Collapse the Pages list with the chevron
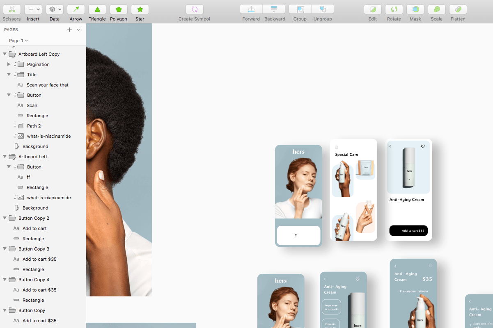Viewport: 493px width, 328px height. [x=78, y=30]
